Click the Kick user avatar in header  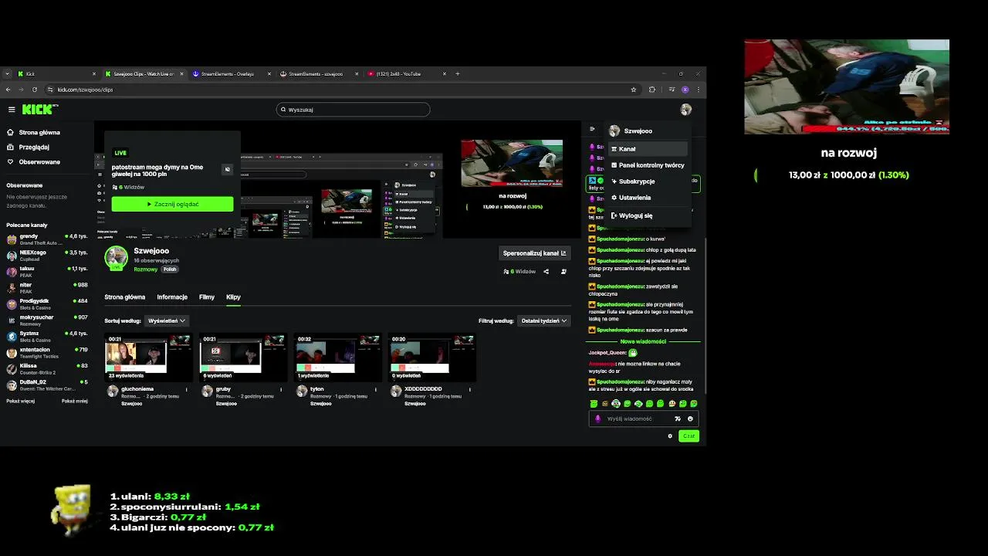tap(685, 110)
